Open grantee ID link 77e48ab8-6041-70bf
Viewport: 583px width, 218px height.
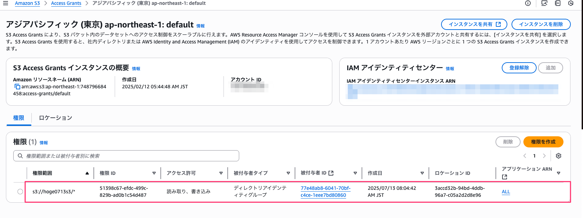tap(326, 192)
